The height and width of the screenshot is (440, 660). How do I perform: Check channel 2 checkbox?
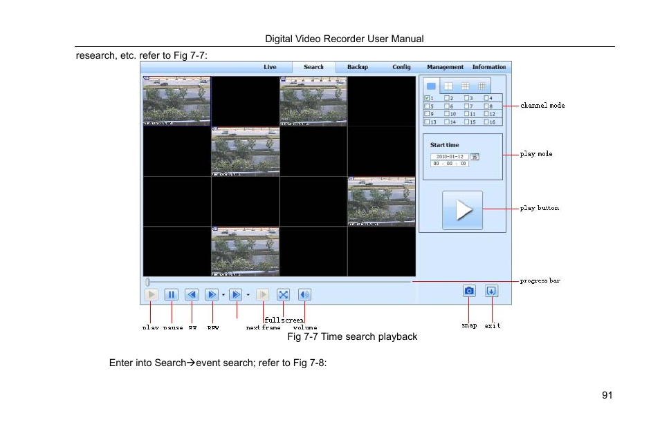point(447,98)
